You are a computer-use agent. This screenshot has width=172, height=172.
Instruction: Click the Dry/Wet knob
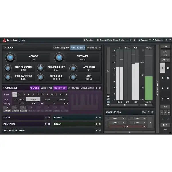pyautogui.click(x=59, y=58)
